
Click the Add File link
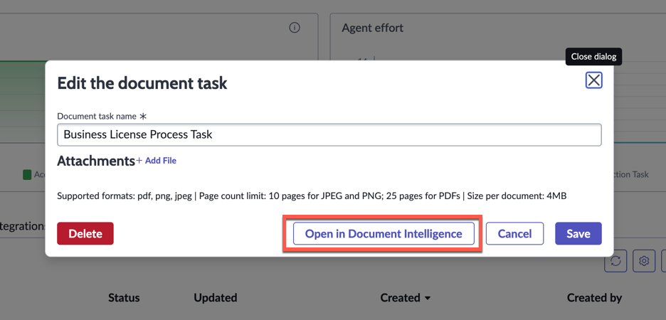(x=161, y=161)
